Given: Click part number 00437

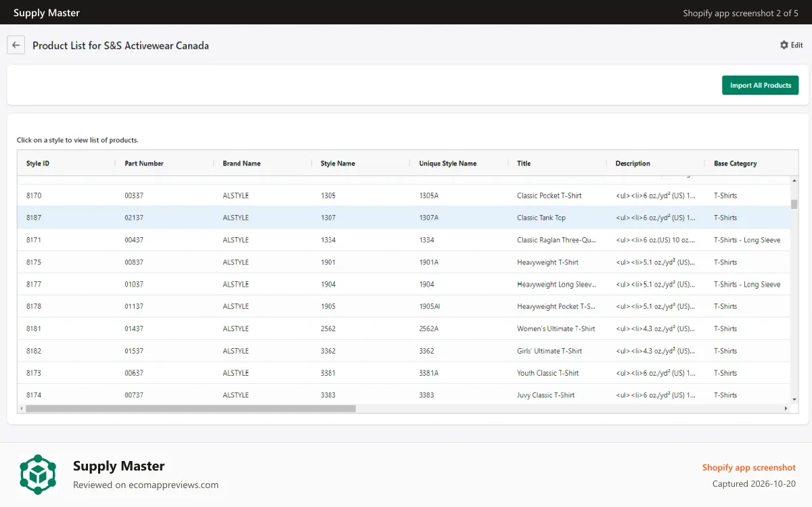Looking at the screenshot, I should [134, 240].
